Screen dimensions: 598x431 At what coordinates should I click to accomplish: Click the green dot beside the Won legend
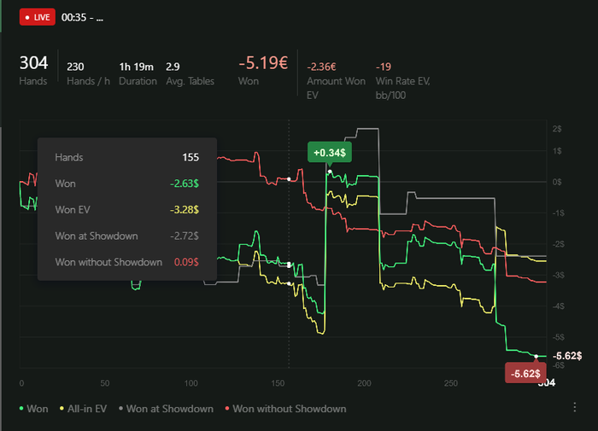(21, 410)
